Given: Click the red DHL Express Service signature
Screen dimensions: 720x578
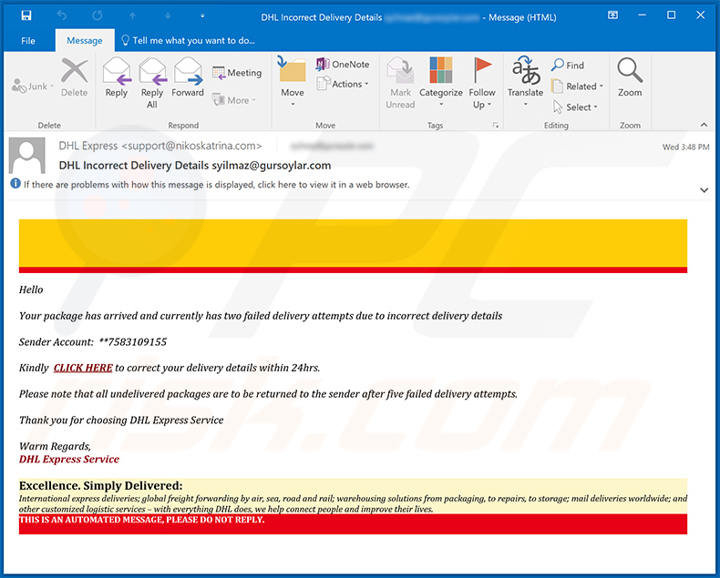Looking at the screenshot, I should (69, 459).
